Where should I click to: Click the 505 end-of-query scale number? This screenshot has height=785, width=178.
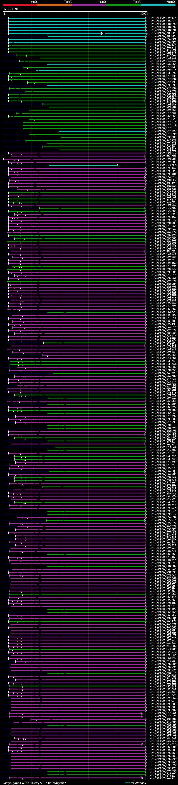[144, 14]
